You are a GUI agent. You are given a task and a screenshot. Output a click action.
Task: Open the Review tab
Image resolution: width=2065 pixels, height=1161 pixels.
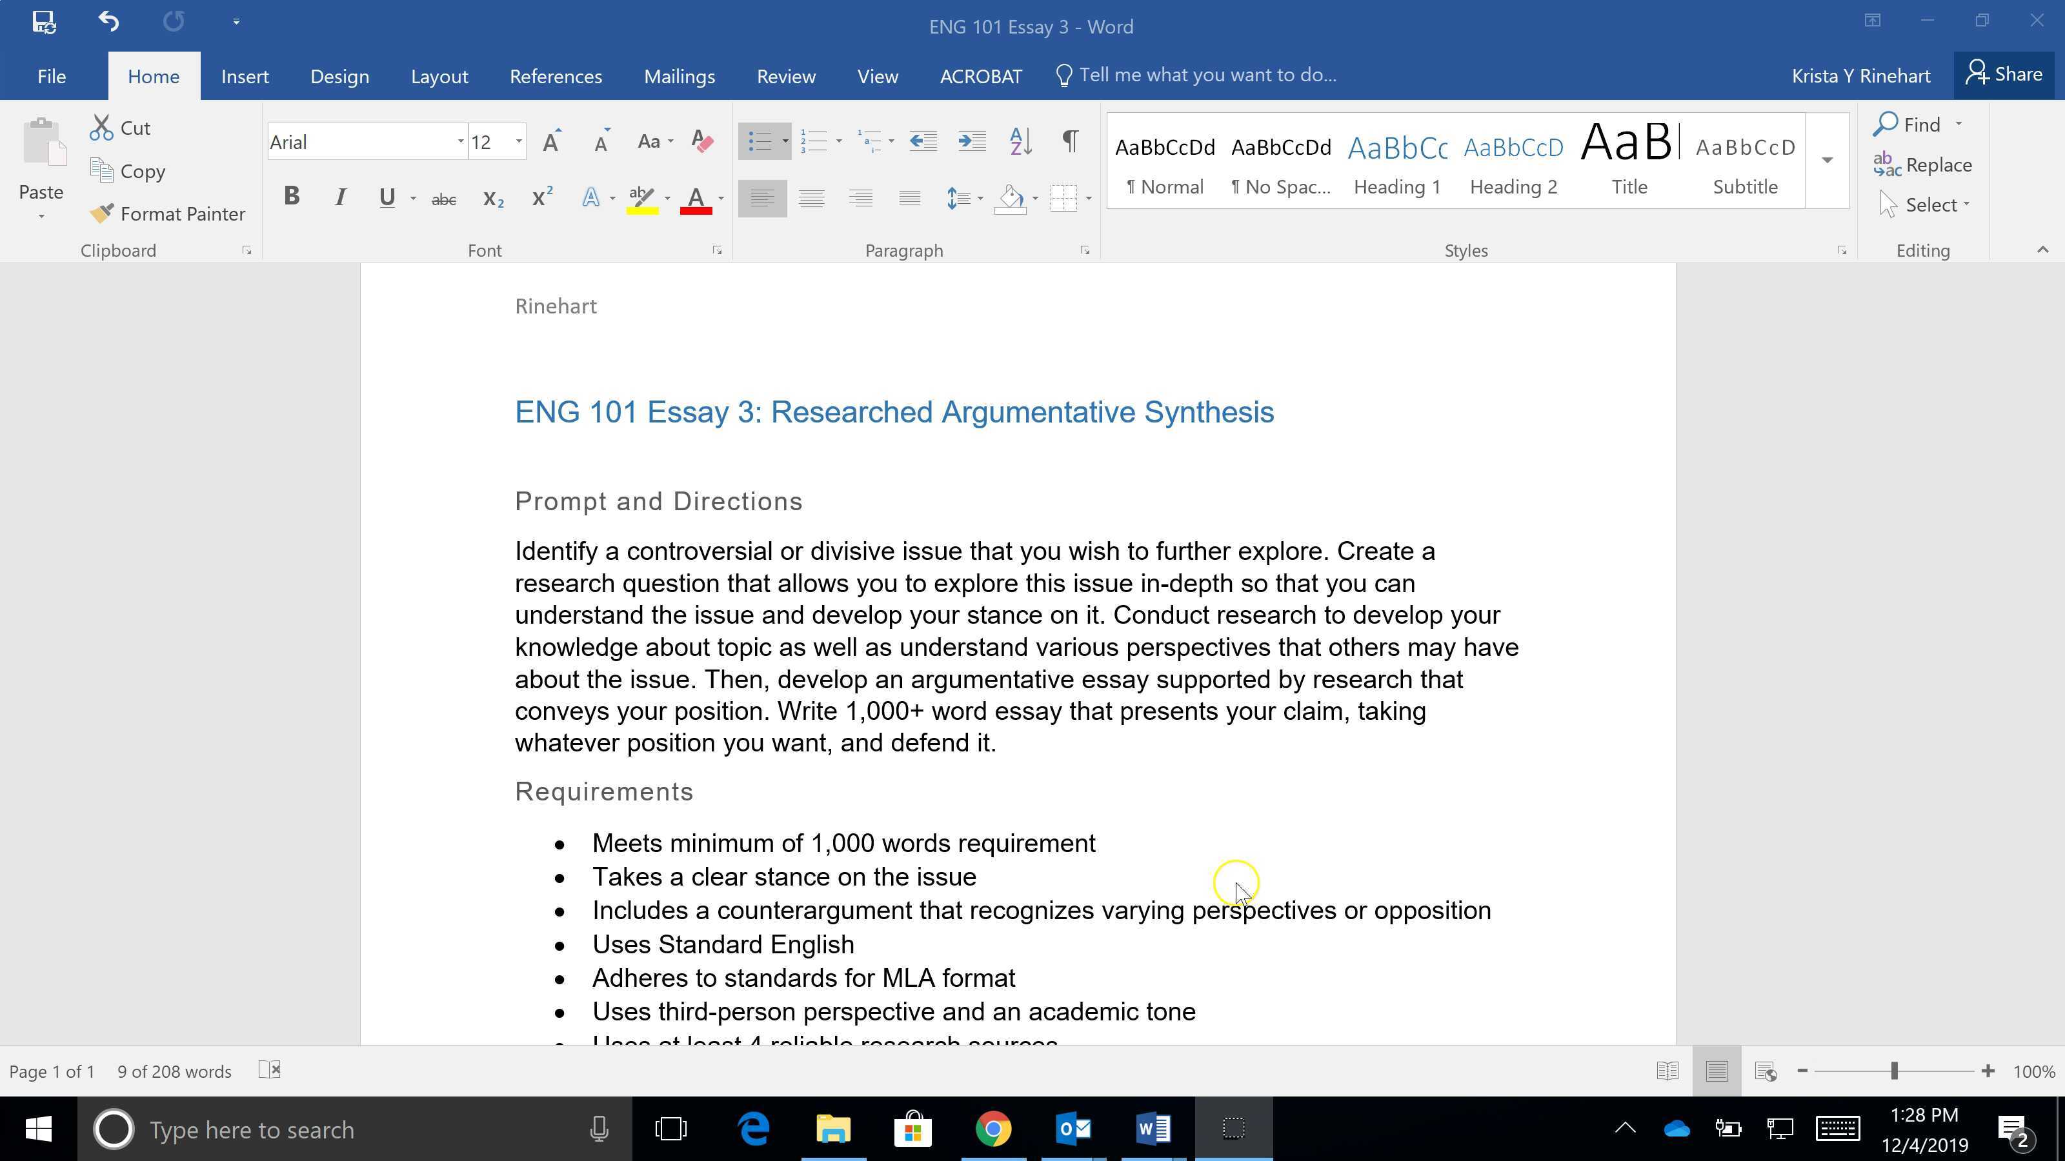pos(785,75)
